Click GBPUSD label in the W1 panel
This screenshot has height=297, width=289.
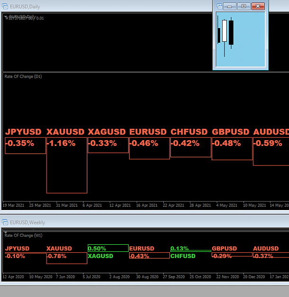point(224,249)
